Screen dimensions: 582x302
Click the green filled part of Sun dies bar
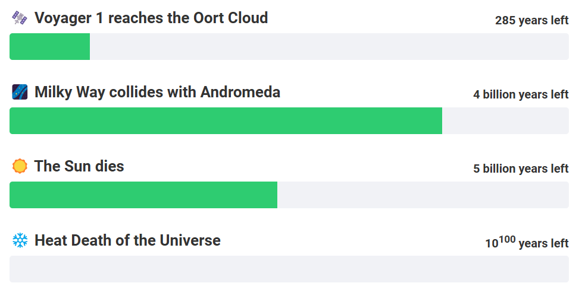(x=143, y=195)
